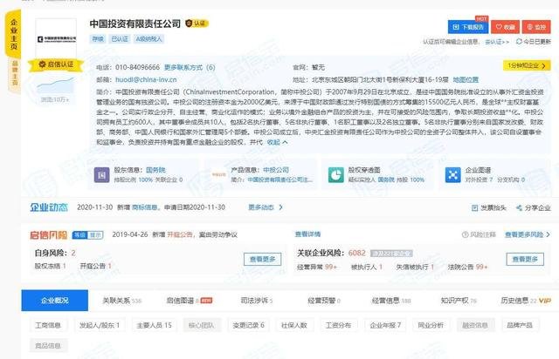Click the 下载报告 download report button
The width and height of the screenshot is (559, 359).
pos(468,27)
